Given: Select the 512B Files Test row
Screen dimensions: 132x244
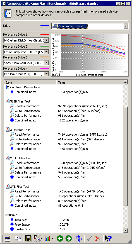Looking at the screenshot, I should point(64,101).
